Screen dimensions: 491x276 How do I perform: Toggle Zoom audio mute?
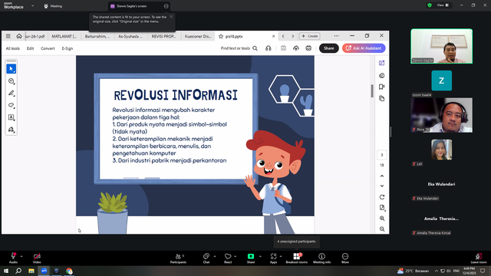pos(13,258)
